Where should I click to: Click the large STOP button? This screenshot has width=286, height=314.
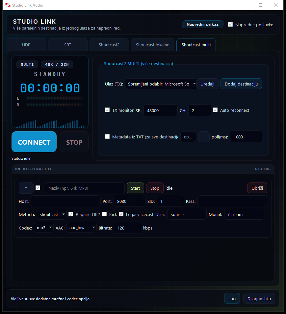(x=74, y=142)
